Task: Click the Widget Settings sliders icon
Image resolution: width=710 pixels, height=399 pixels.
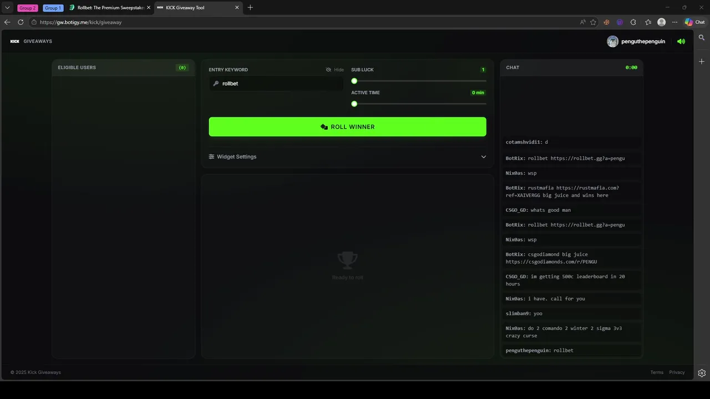Action: click(211, 157)
